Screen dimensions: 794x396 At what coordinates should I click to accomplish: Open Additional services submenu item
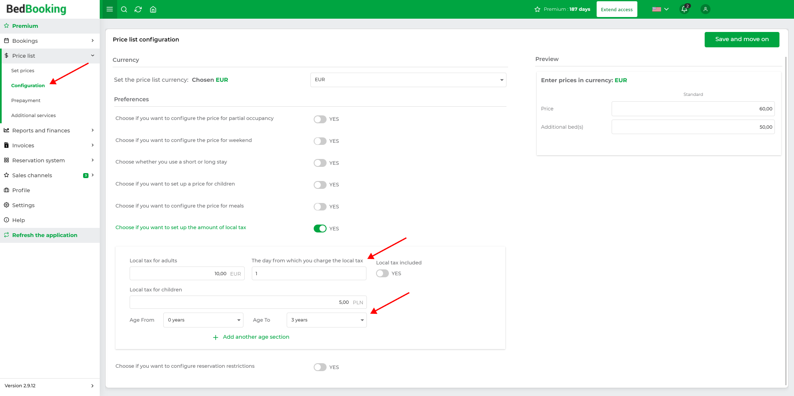pyautogui.click(x=33, y=115)
